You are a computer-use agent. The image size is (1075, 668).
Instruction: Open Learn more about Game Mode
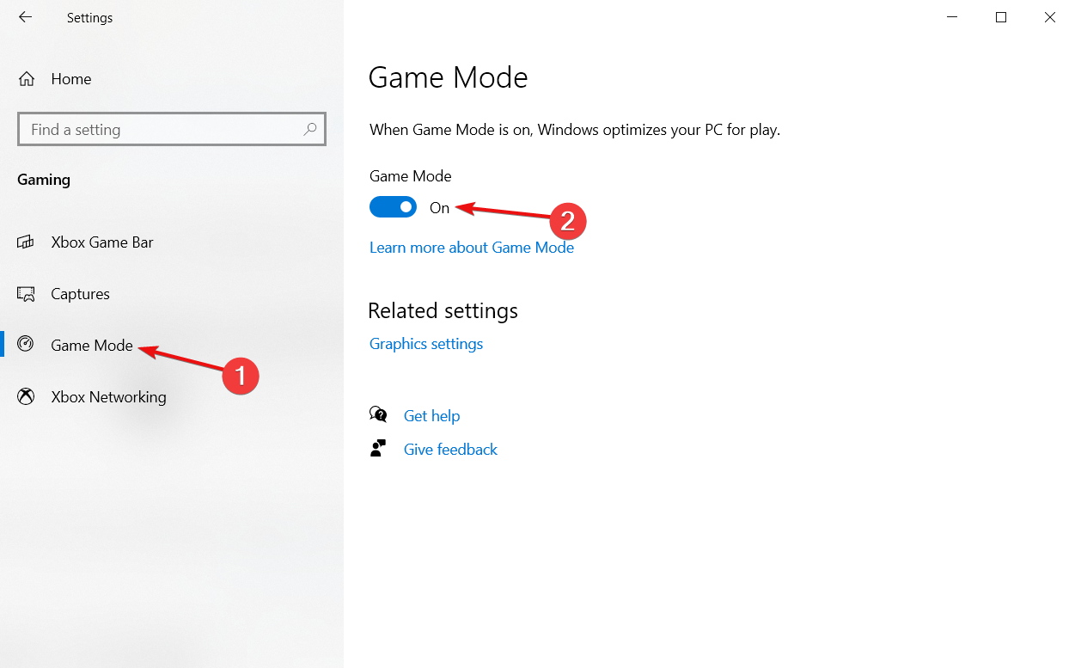[x=472, y=248]
